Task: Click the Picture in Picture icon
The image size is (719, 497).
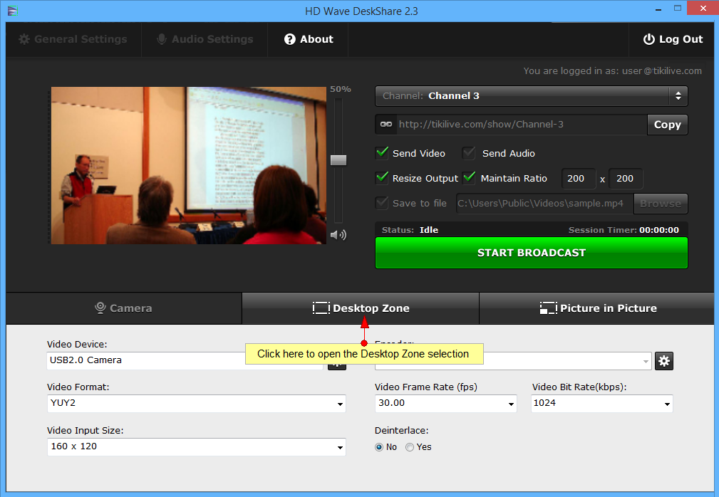Action: point(549,308)
